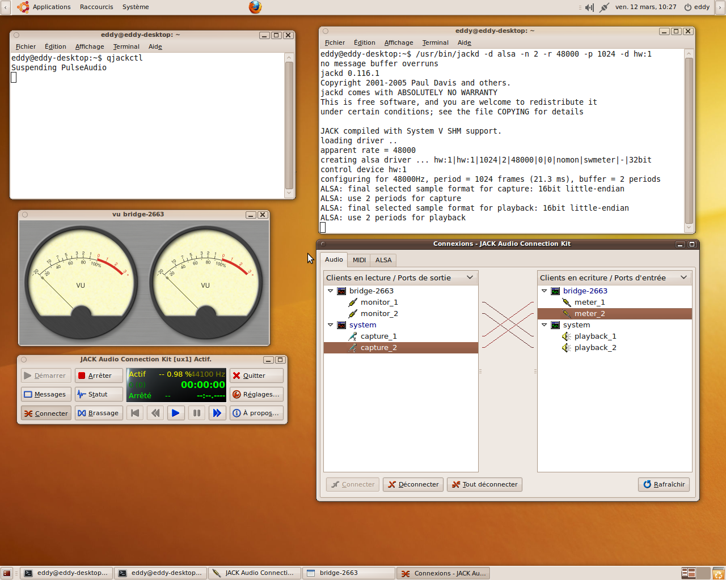Viewport: 726px width, 580px height.
Task: Switch to the ALSA connections tab
Action: point(383,260)
